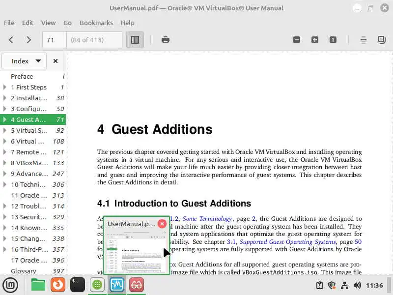
Task: Toggle dual page view icon
Action: pos(382,40)
